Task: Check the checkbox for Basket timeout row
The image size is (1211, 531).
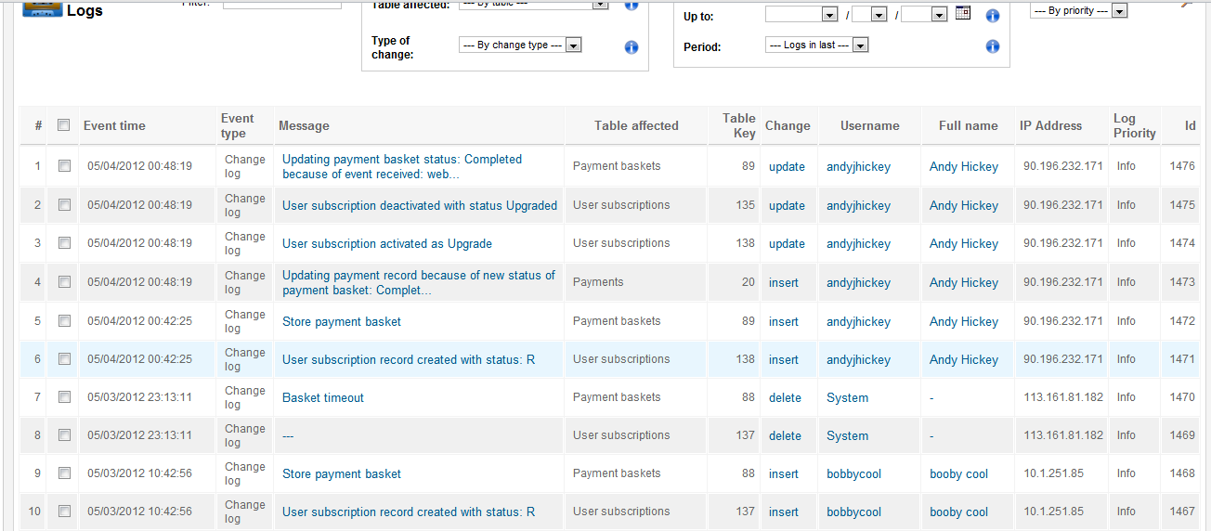Action: tap(64, 397)
